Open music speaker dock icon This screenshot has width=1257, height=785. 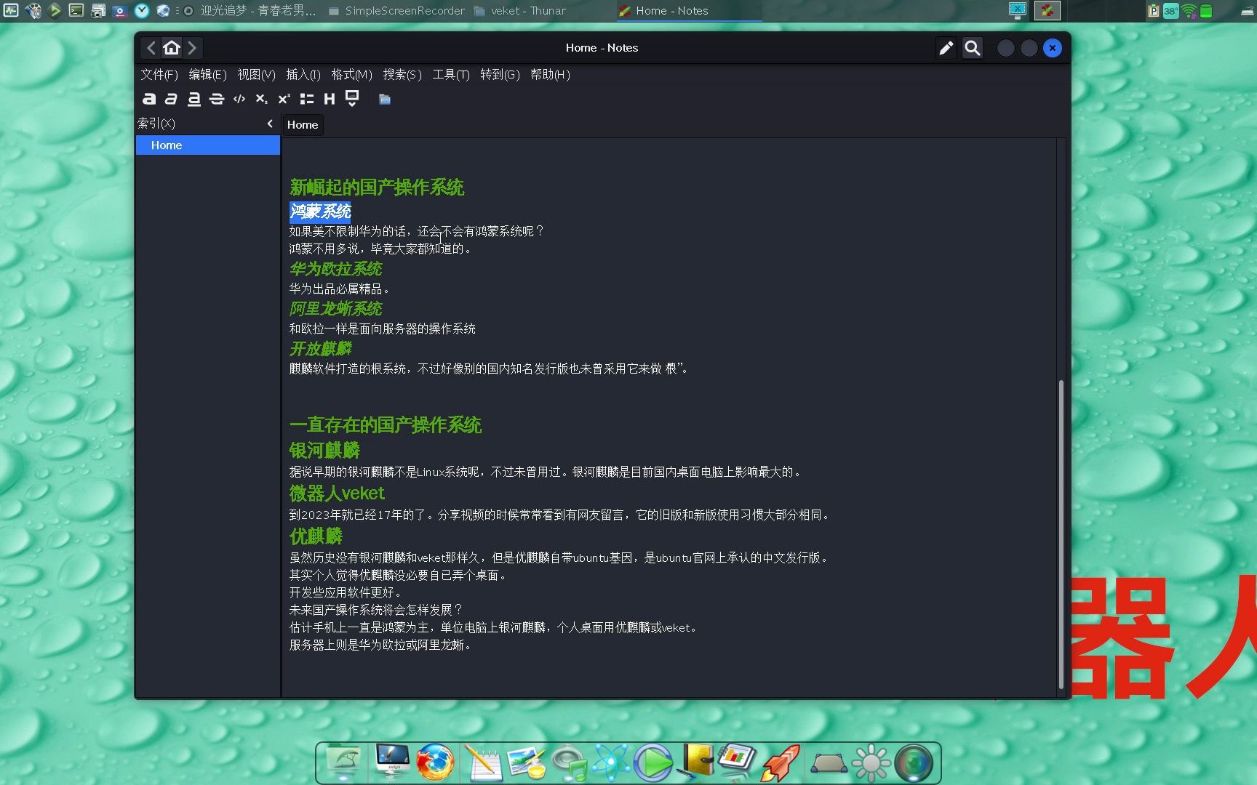pyautogui.click(x=569, y=762)
